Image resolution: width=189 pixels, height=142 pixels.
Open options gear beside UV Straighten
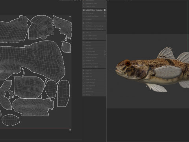click(105, 51)
